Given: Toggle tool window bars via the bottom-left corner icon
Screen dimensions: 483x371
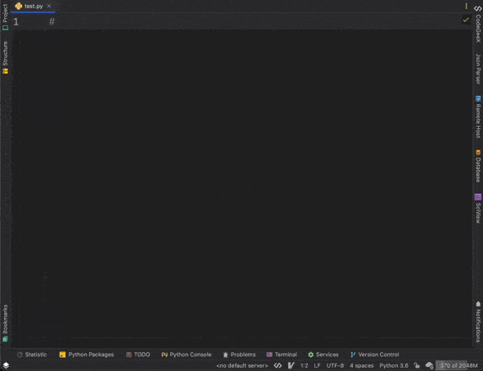Looking at the screenshot, I should pyautogui.click(x=6, y=365).
